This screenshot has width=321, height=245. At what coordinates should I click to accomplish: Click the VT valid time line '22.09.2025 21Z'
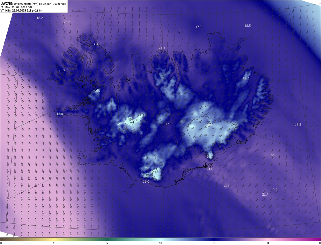point(21,11)
